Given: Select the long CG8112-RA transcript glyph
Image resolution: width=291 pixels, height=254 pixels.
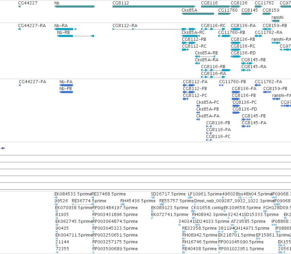Looking at the screenshot, I should (154, 29).
